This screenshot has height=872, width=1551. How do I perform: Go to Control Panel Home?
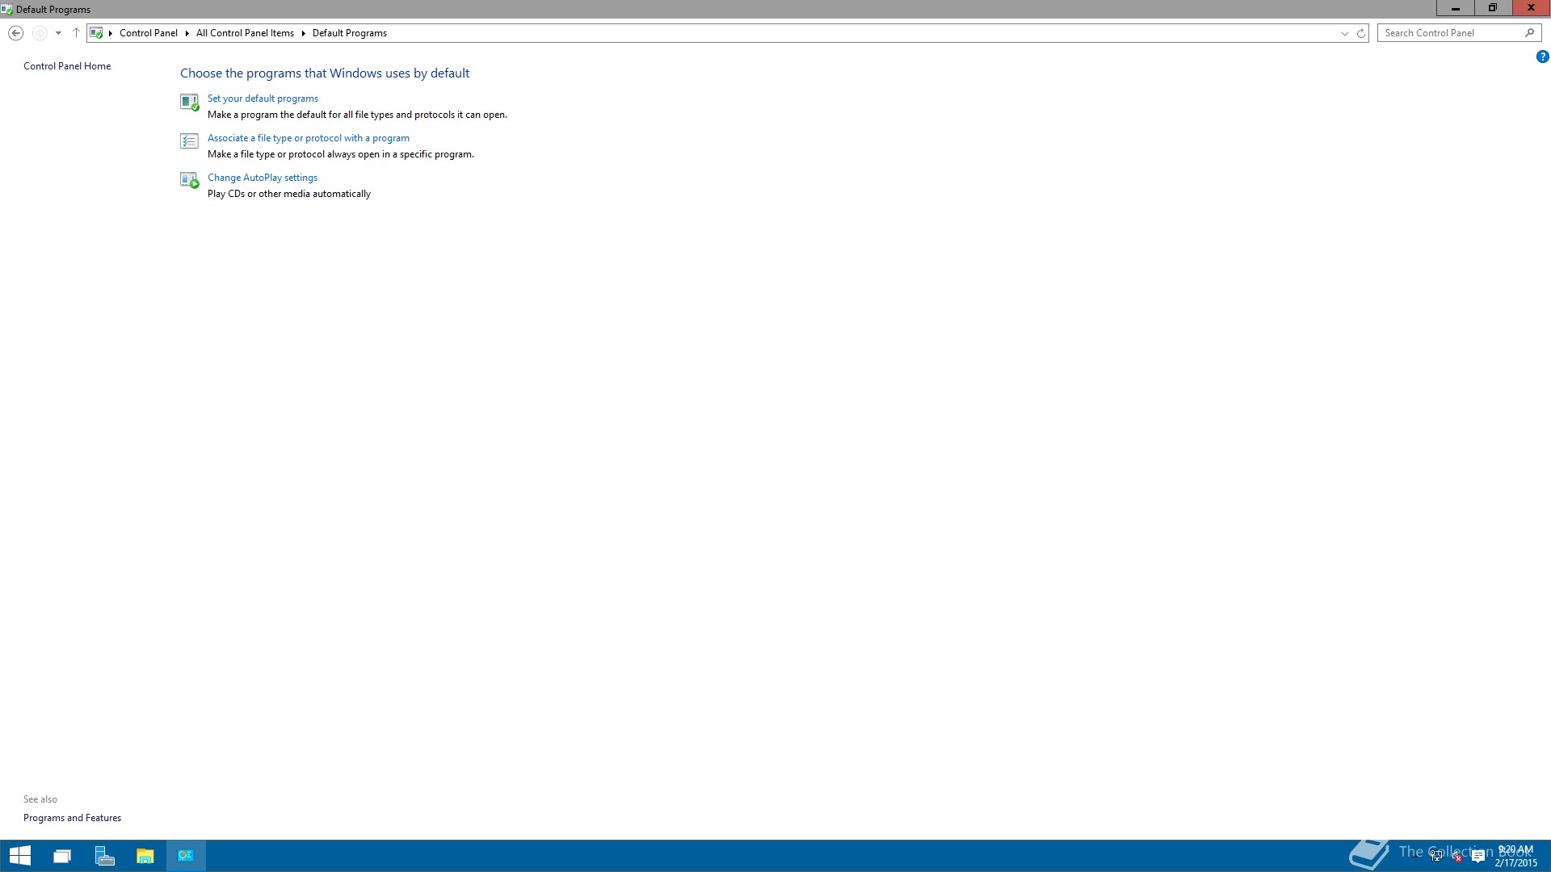tap(67, 66)
